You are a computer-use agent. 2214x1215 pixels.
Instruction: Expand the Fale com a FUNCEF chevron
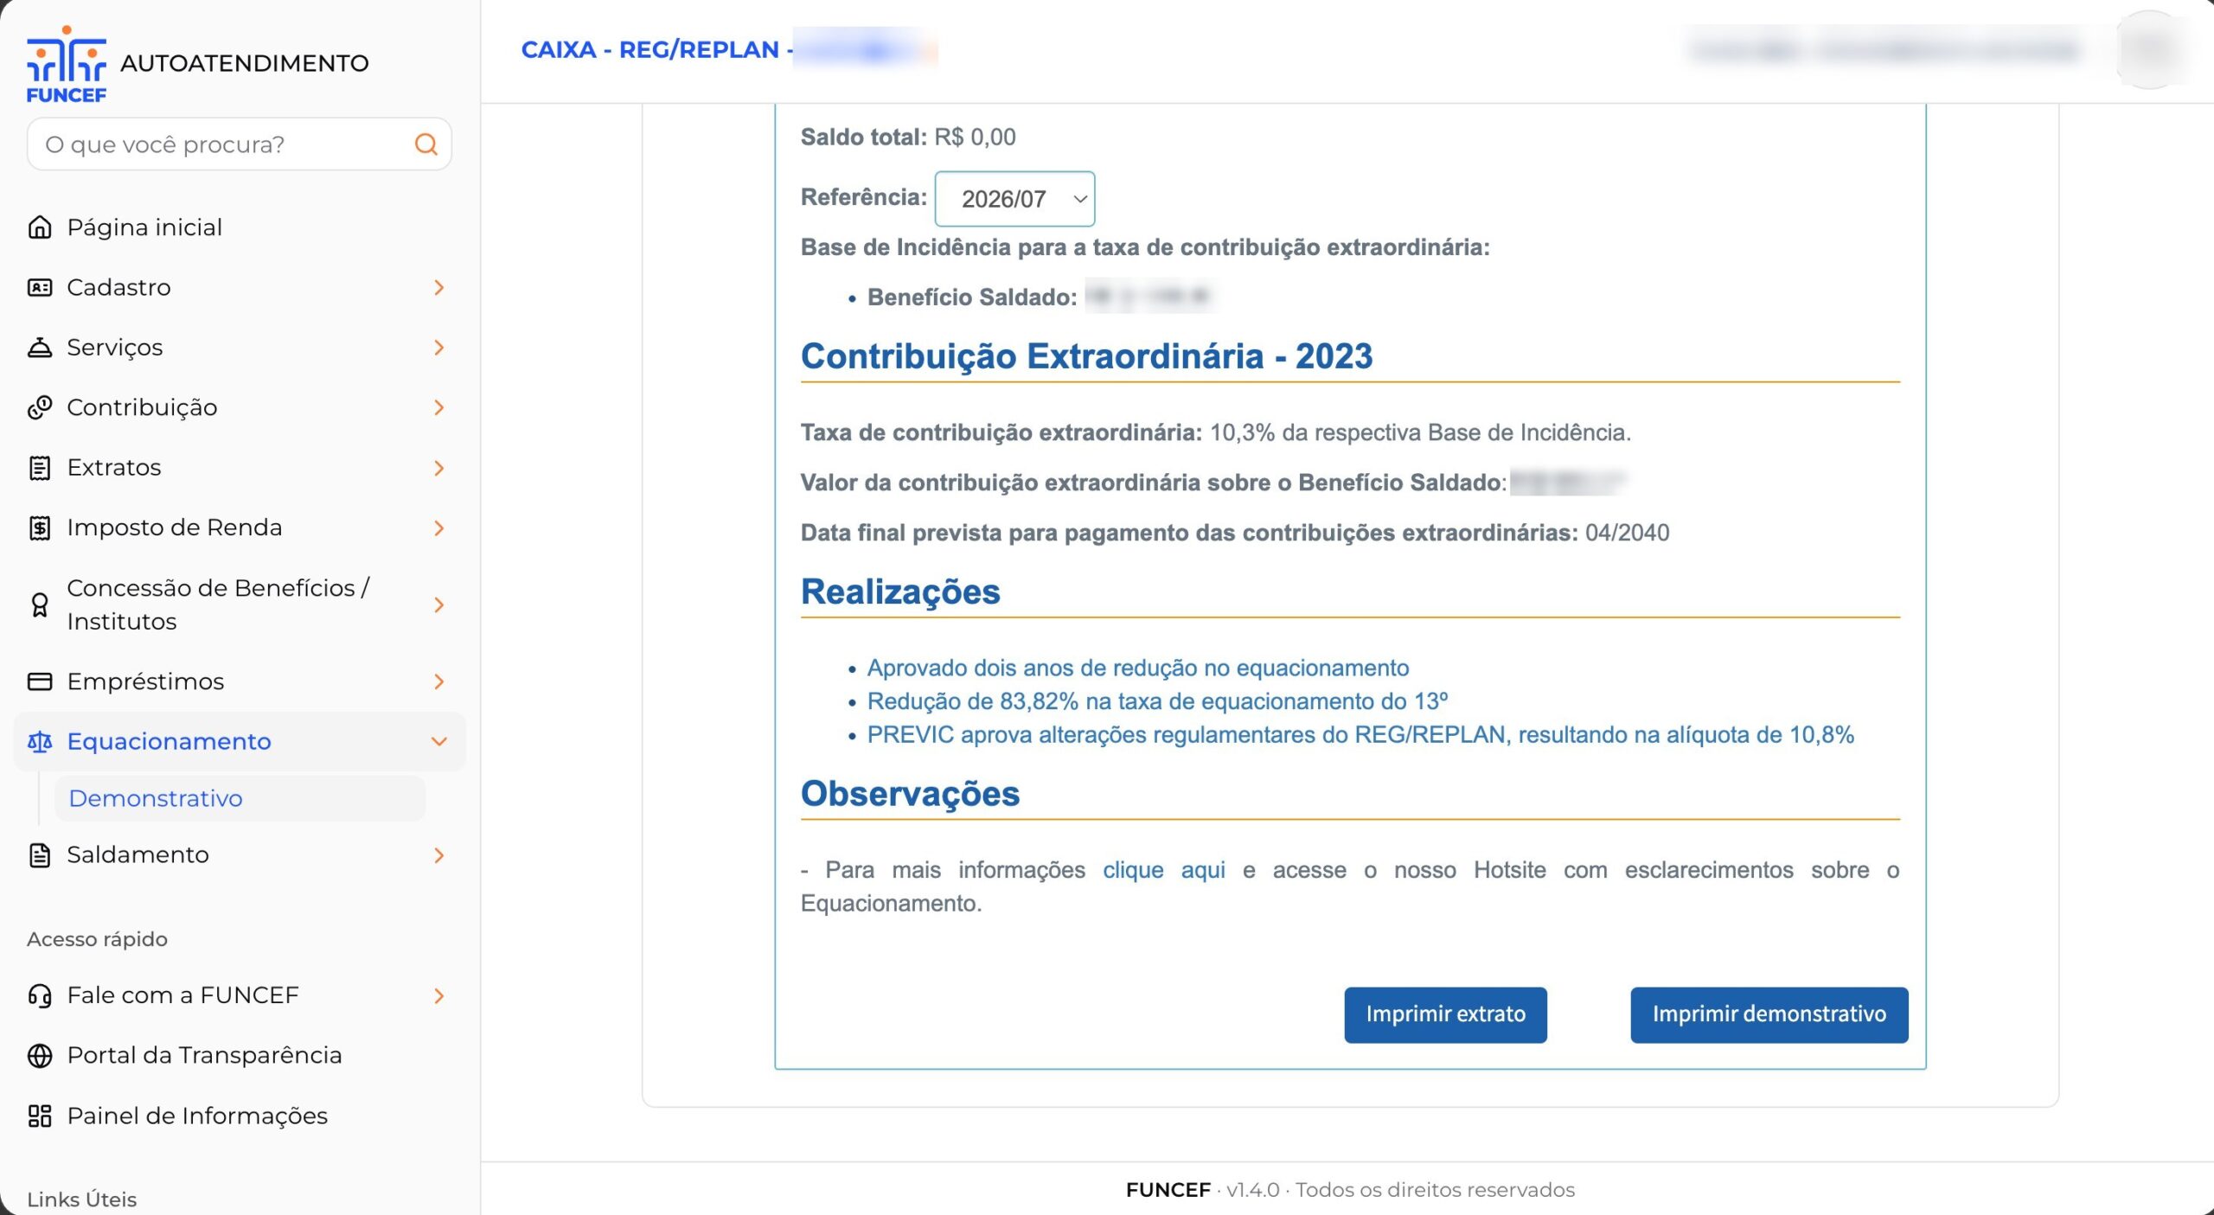click(x=439, y=995)
